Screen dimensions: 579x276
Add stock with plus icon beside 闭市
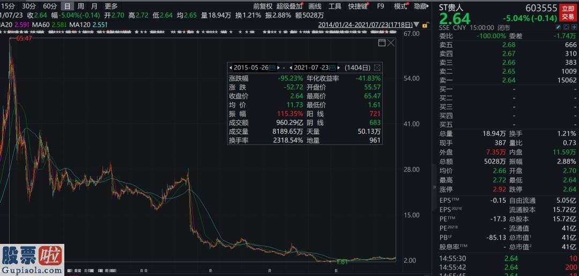[x=574, y=27]
